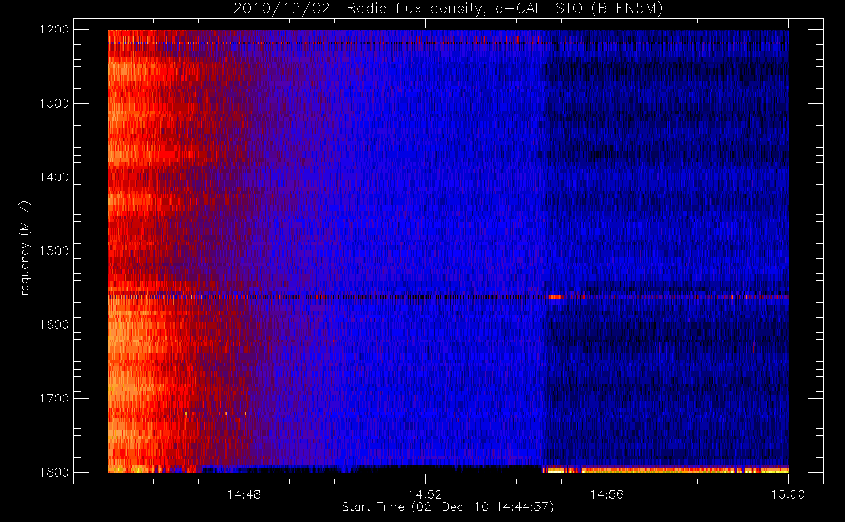Click the 15:00 time tick label
The height and width of the screenshot is (522, 845).
tap(788, 494)
